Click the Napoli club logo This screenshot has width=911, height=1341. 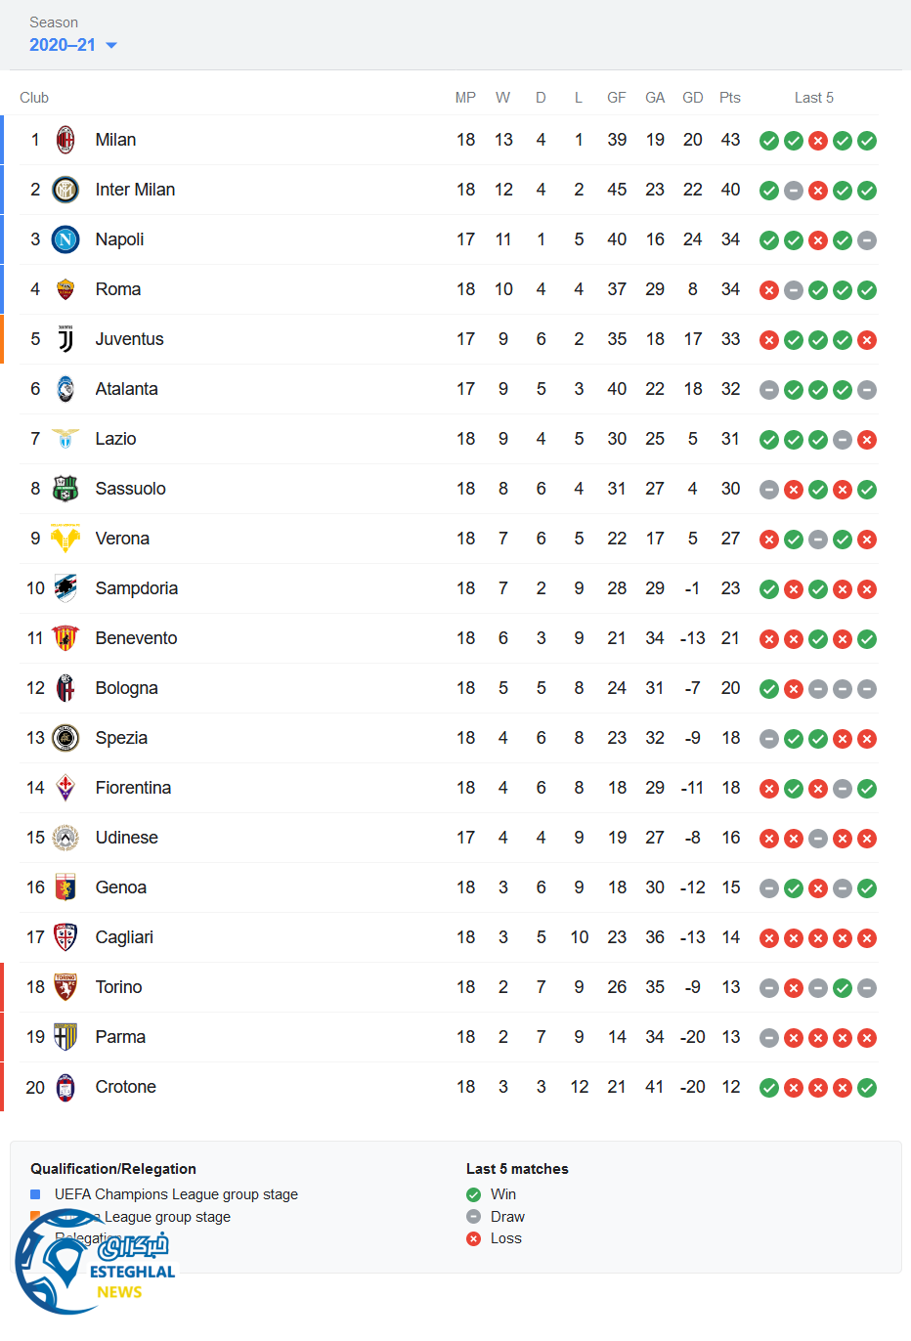(x=65, y=239)
